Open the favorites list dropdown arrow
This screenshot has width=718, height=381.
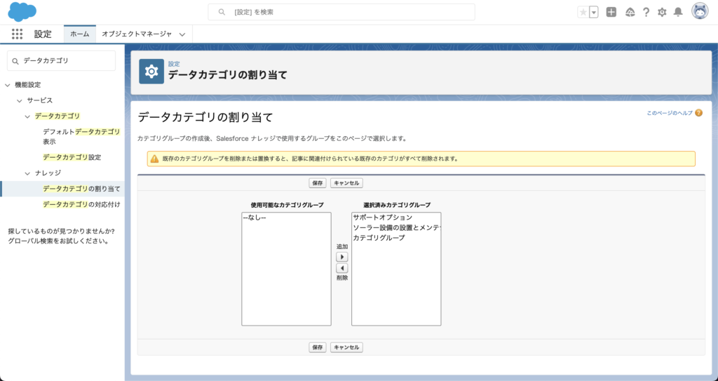594,13
